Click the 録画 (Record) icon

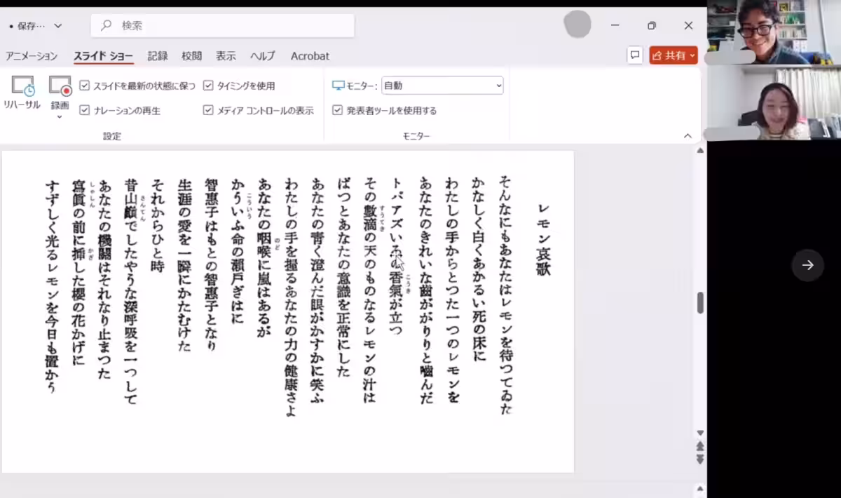60,88
